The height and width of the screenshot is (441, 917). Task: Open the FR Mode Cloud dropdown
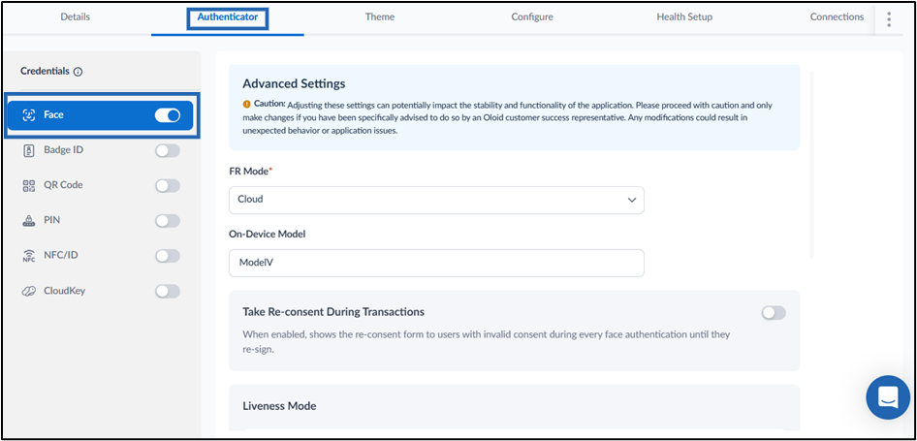pos(436,200)
